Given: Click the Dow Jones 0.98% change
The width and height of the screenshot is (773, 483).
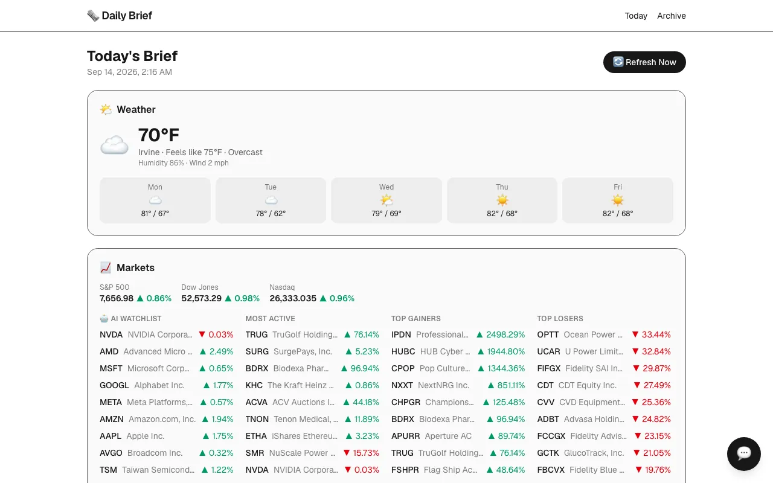Looking at the screenshot, I should coord(242,298).
